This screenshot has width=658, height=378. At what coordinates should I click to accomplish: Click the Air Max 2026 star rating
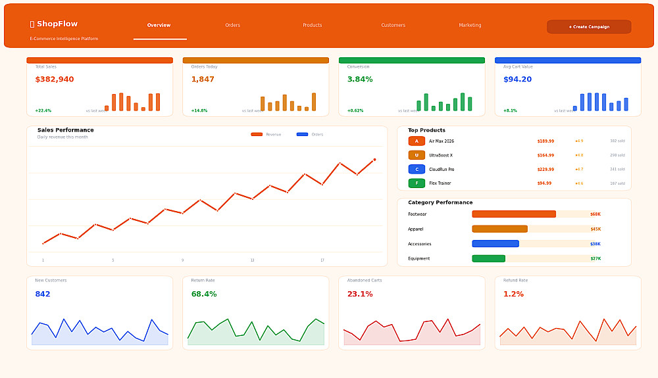click(x=579, y=141)
